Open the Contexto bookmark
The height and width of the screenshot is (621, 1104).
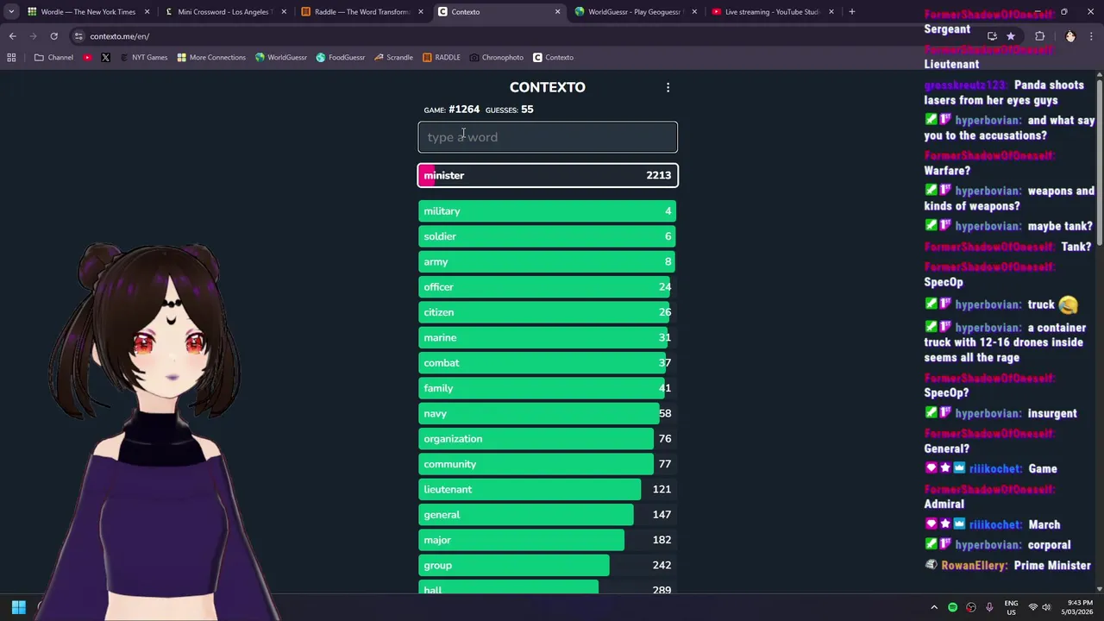(x=553, y=58)
